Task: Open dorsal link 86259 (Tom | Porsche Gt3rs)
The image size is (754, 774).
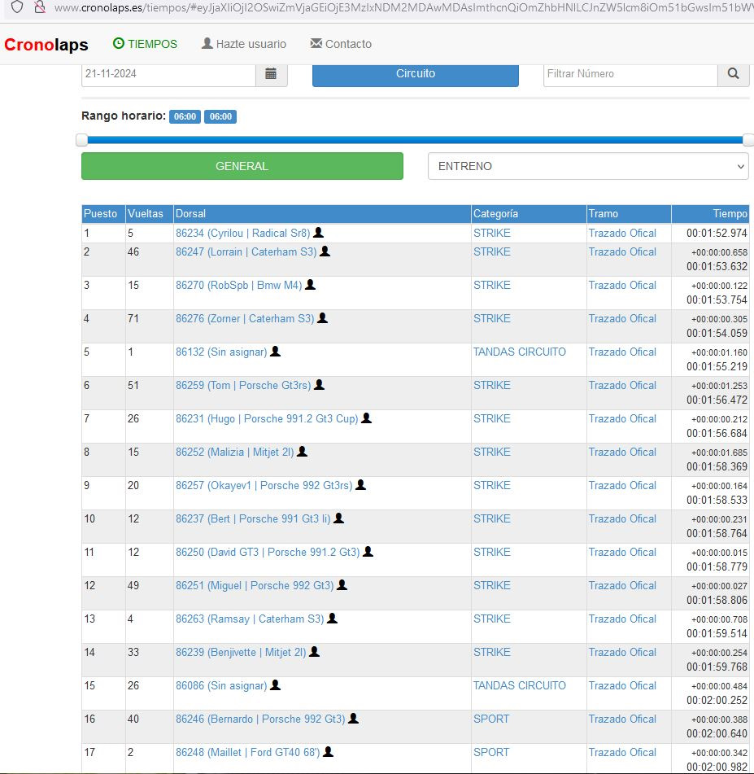Action: [x=243, y=386]
